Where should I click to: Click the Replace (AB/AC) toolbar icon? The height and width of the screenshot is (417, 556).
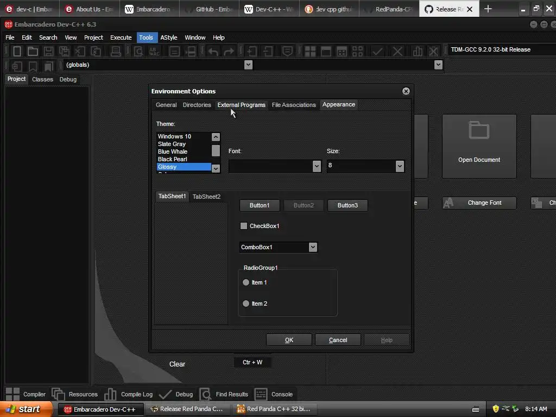pyautogui.click(x=154, y=52)
